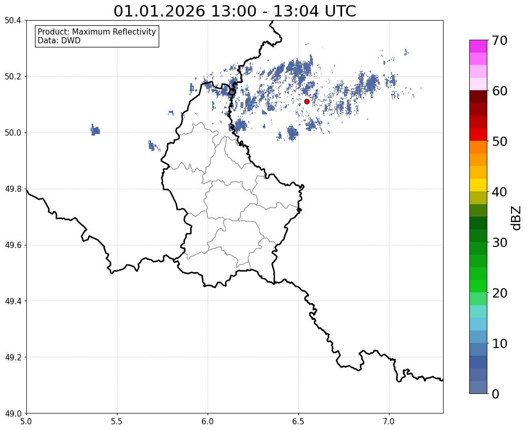Pick the dark maroon swatch below 60
Viewport: 527px width, 430px height.
[478, 97]
